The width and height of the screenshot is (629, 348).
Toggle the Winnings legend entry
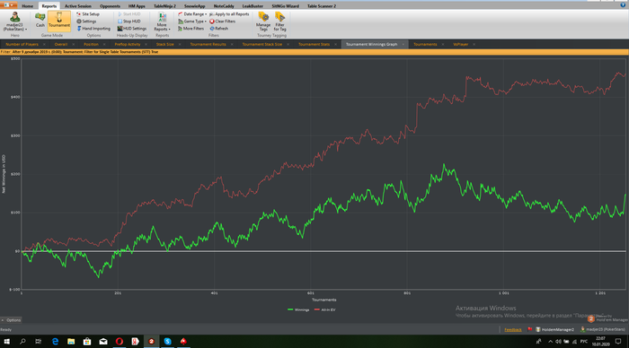tap(298, 310)
